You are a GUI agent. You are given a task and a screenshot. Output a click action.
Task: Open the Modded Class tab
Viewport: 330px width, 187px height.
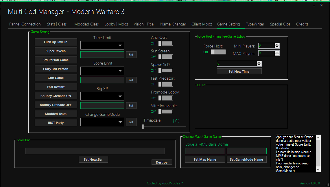tap(86, 24)
